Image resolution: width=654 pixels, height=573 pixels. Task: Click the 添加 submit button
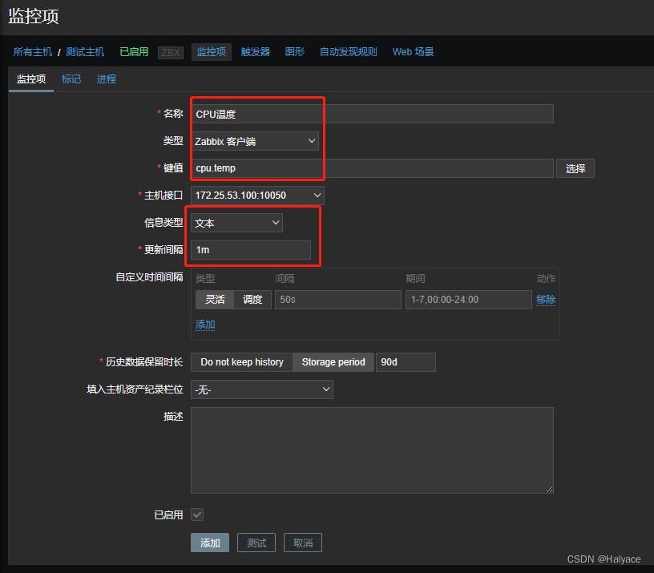[210, 543]
